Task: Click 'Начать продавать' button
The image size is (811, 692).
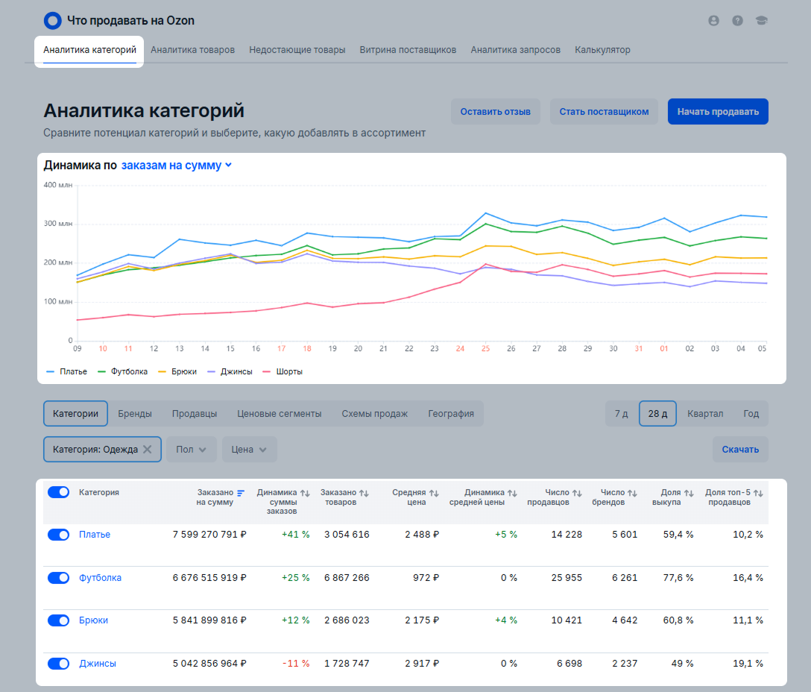Action: pos(718,111)
